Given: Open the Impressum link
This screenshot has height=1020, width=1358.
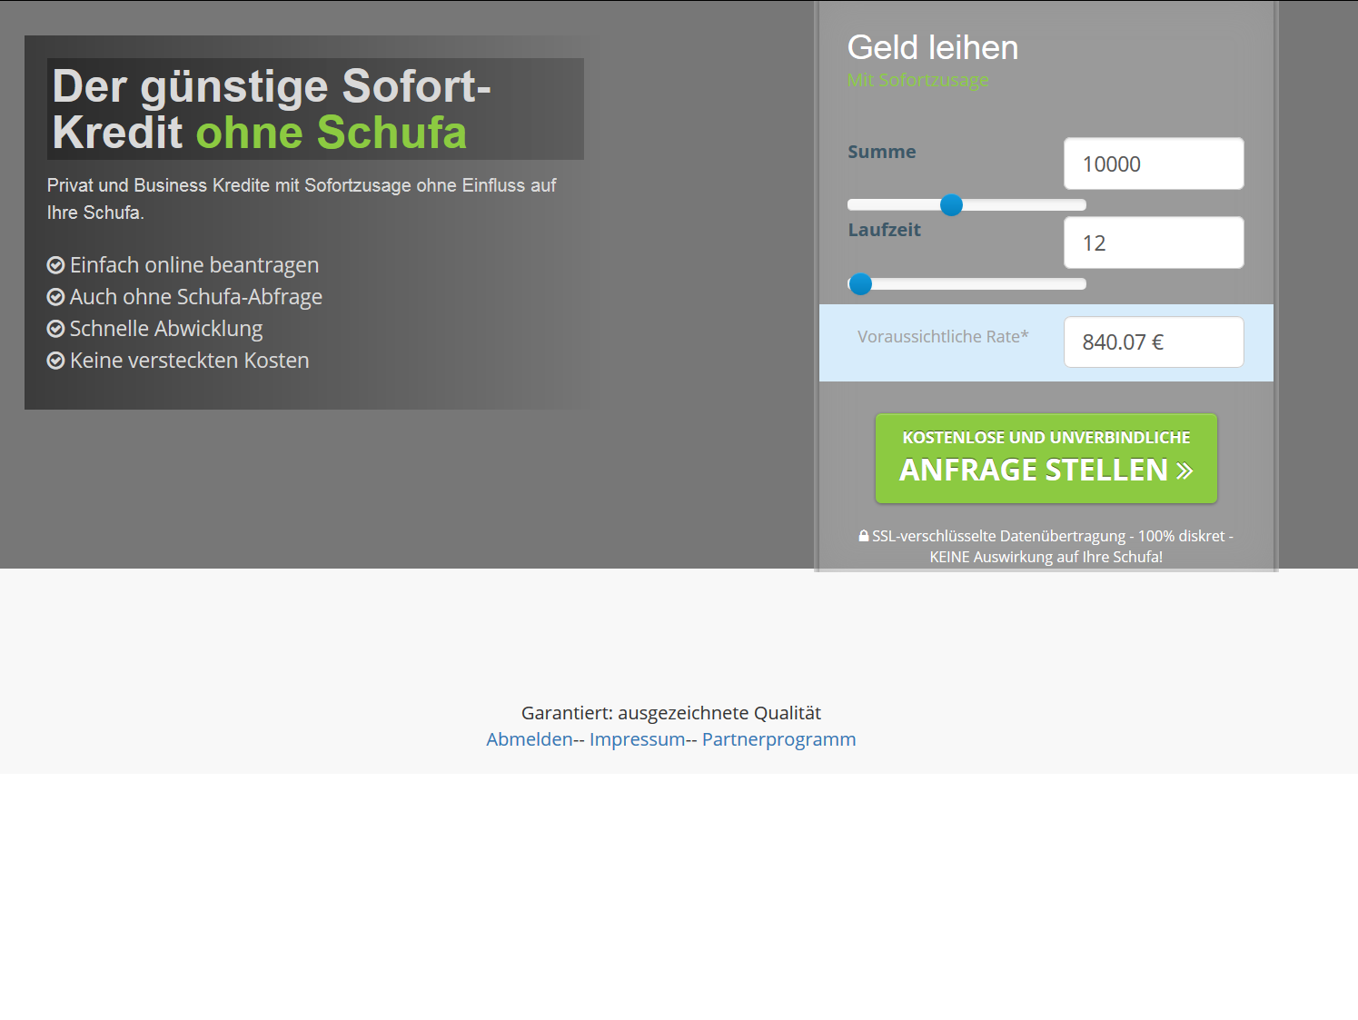Looking at the screenshot, I should pos(637,739).
